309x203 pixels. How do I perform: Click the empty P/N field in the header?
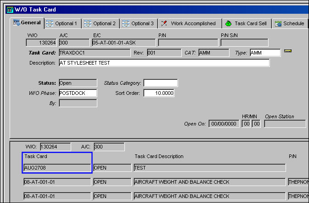pyautogui.click(x=188, y=43)
